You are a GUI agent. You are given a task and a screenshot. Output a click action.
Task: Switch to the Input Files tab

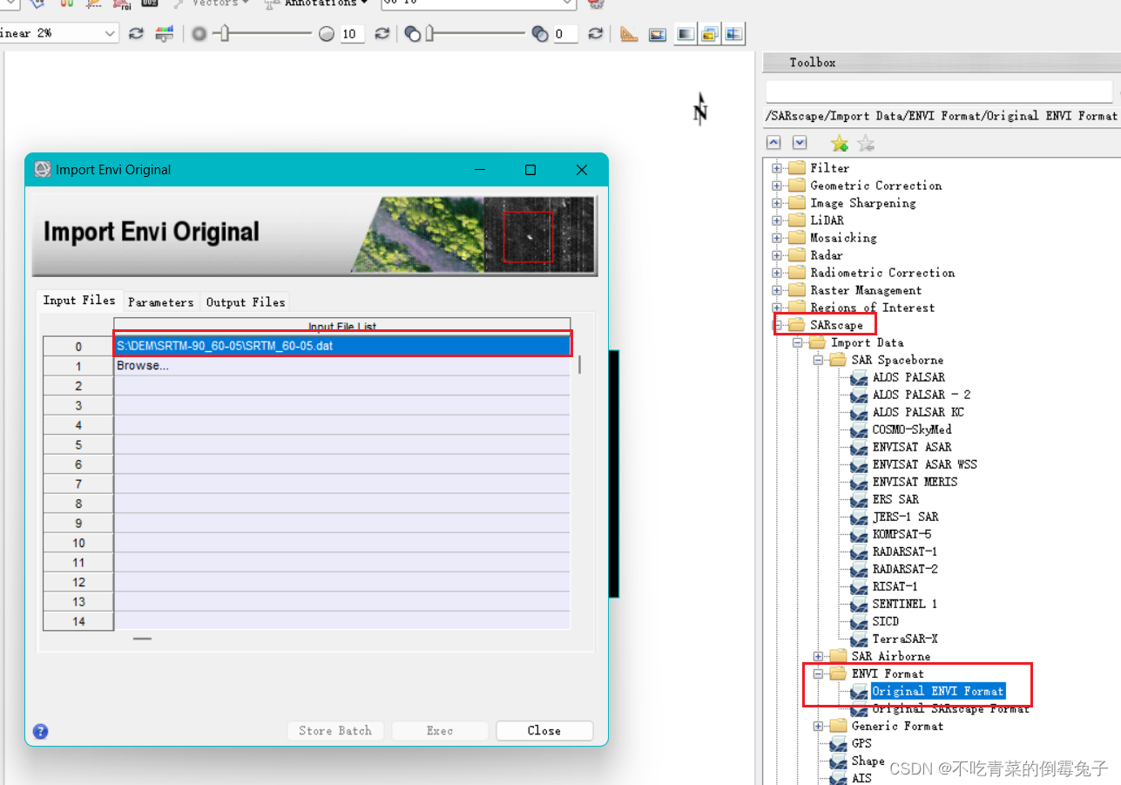point(79,300)
